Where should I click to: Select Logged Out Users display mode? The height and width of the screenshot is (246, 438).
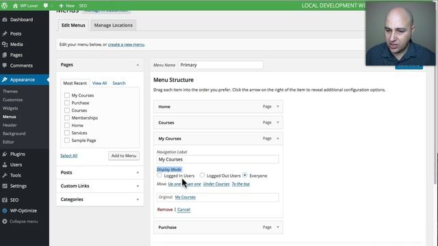coord(202,175)
